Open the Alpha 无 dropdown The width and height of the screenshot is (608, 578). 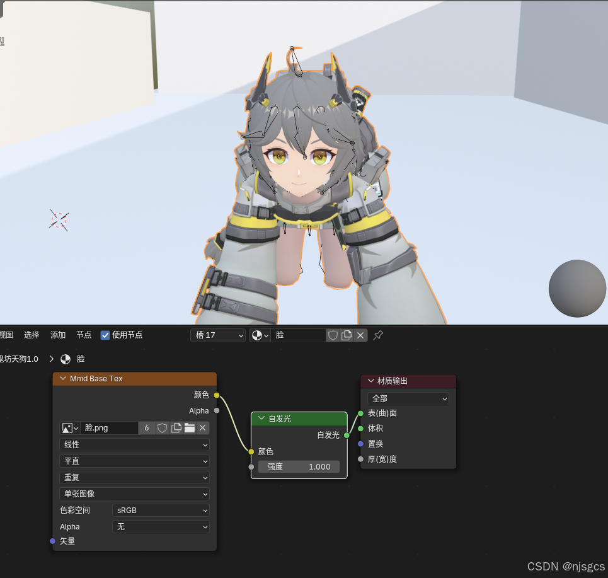[x=161, y=527]
